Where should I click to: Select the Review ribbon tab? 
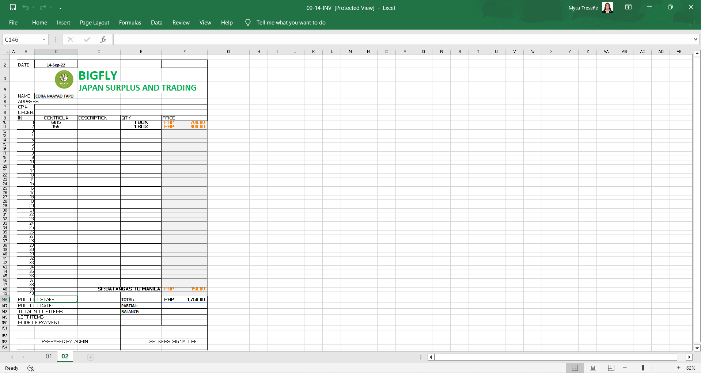point(181,23)
